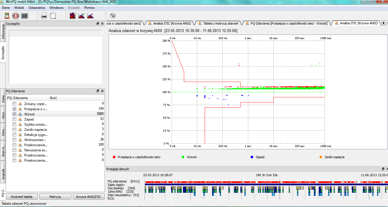Select the Zapad count value 52
The height and width of the screenshot is (207, 388).
tap(102, 119)
